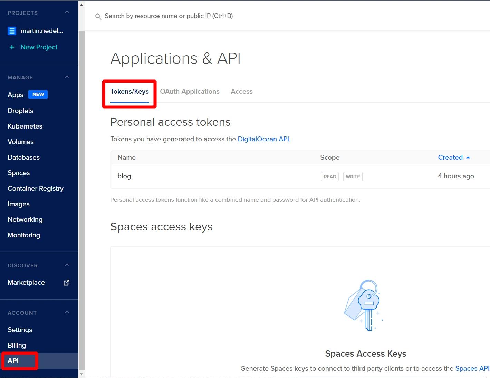Collapse the Discover sidebar section

click(67, 265)
